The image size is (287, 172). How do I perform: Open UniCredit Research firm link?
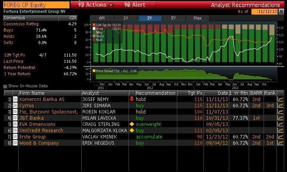coord(41,131)
